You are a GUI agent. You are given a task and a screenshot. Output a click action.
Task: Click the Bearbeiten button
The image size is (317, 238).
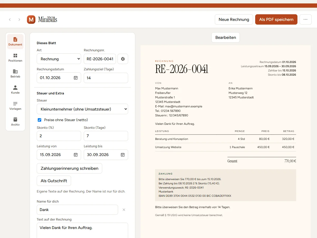click(226, 38)
